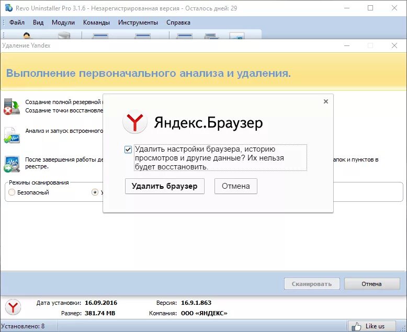Open the Модули menu
The image size is (407, 332).
tap(63, 22)
